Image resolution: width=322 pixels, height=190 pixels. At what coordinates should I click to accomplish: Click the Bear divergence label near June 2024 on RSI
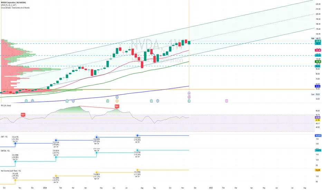pos(117,106)
